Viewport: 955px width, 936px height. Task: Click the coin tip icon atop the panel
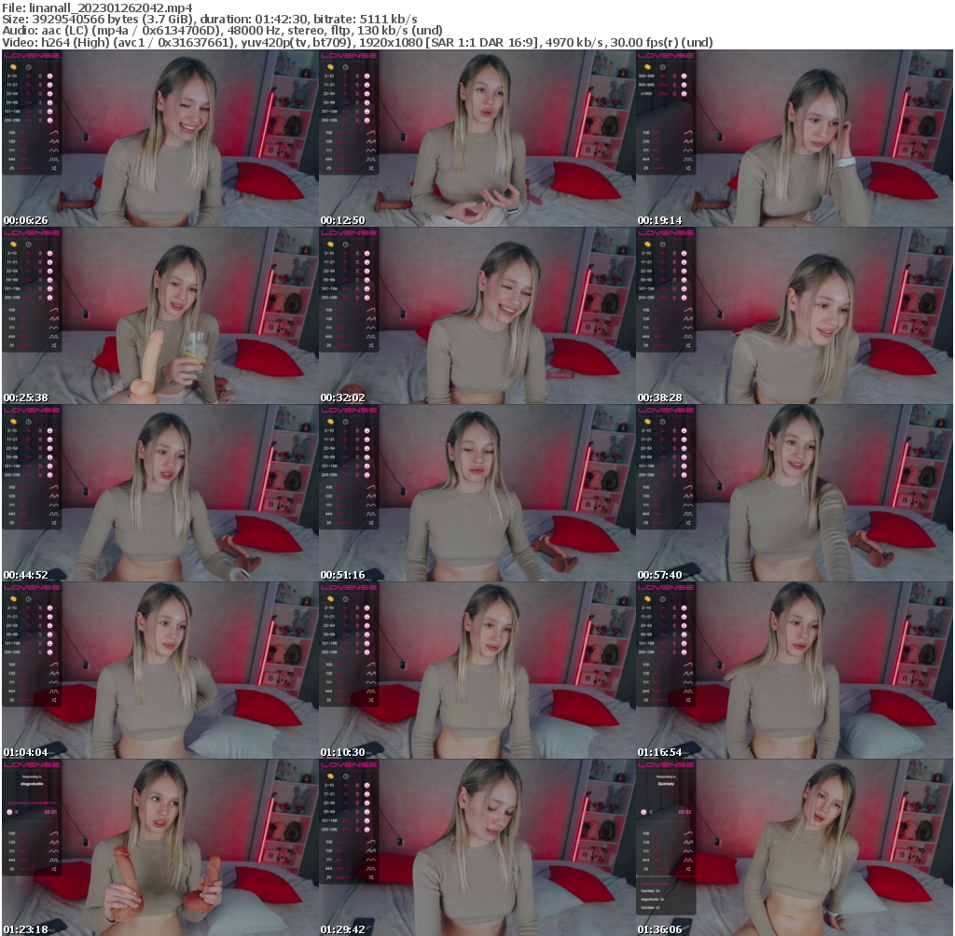click(12, 67)
